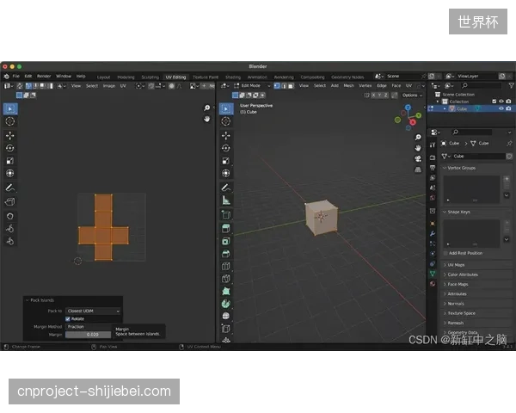Click the Scene name field in the top bar
The width and height of the screenshot is (516, 413).
click(x=402, y=76)
